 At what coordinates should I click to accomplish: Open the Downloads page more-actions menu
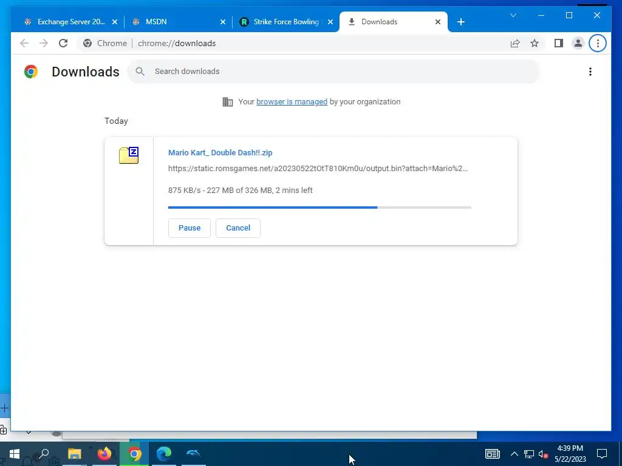click(x=590, y=72)
